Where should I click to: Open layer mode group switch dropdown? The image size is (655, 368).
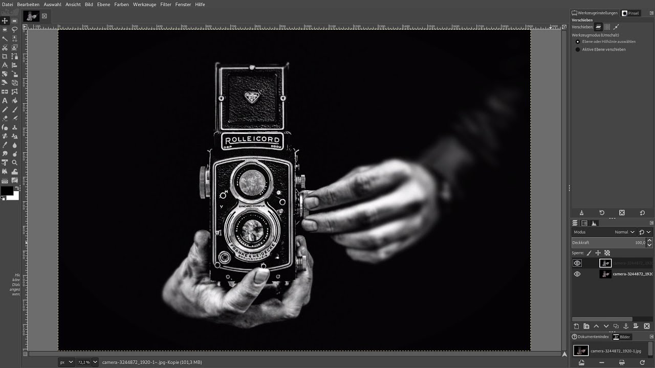click(645, 232)
